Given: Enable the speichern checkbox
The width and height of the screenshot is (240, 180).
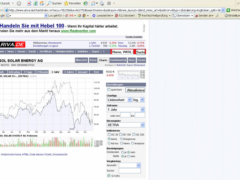Looking at the screenshot, I should pyautogui.click(x=109, y=89).
